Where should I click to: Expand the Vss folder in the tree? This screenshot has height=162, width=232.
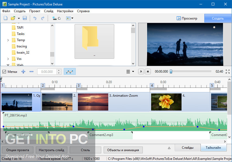coord(8,59)
